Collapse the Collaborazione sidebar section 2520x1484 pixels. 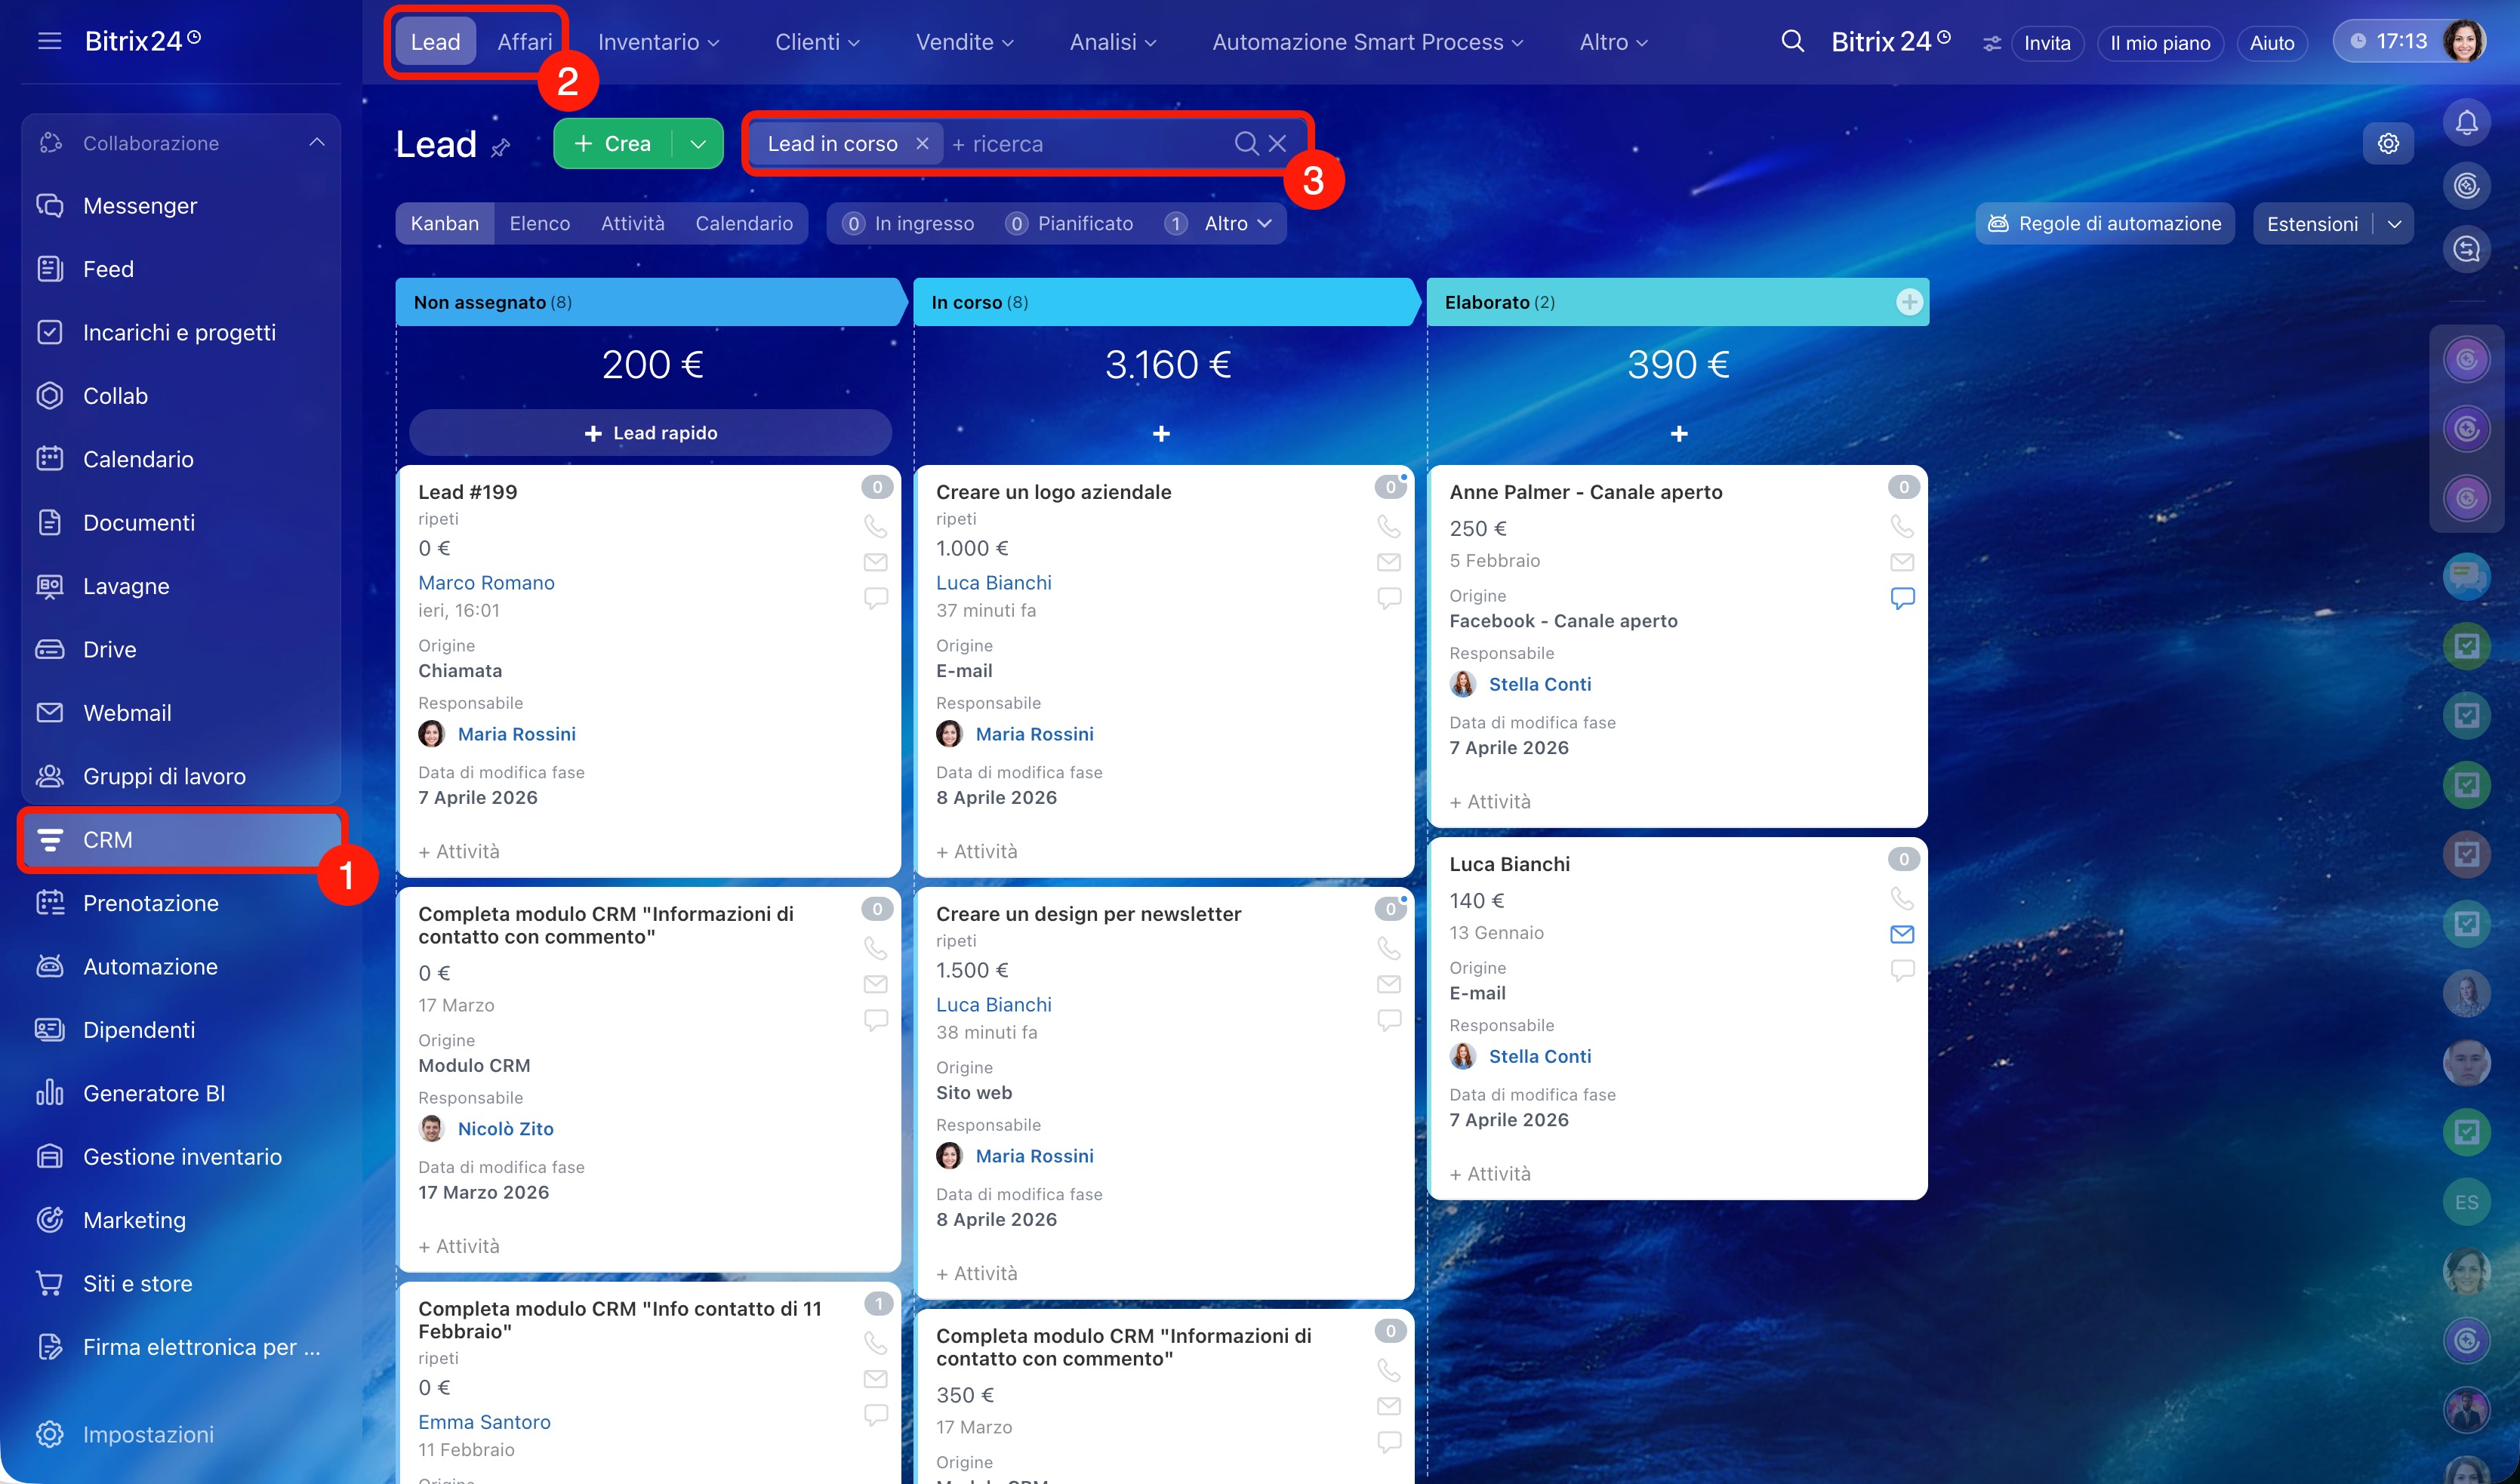(317, 143)
